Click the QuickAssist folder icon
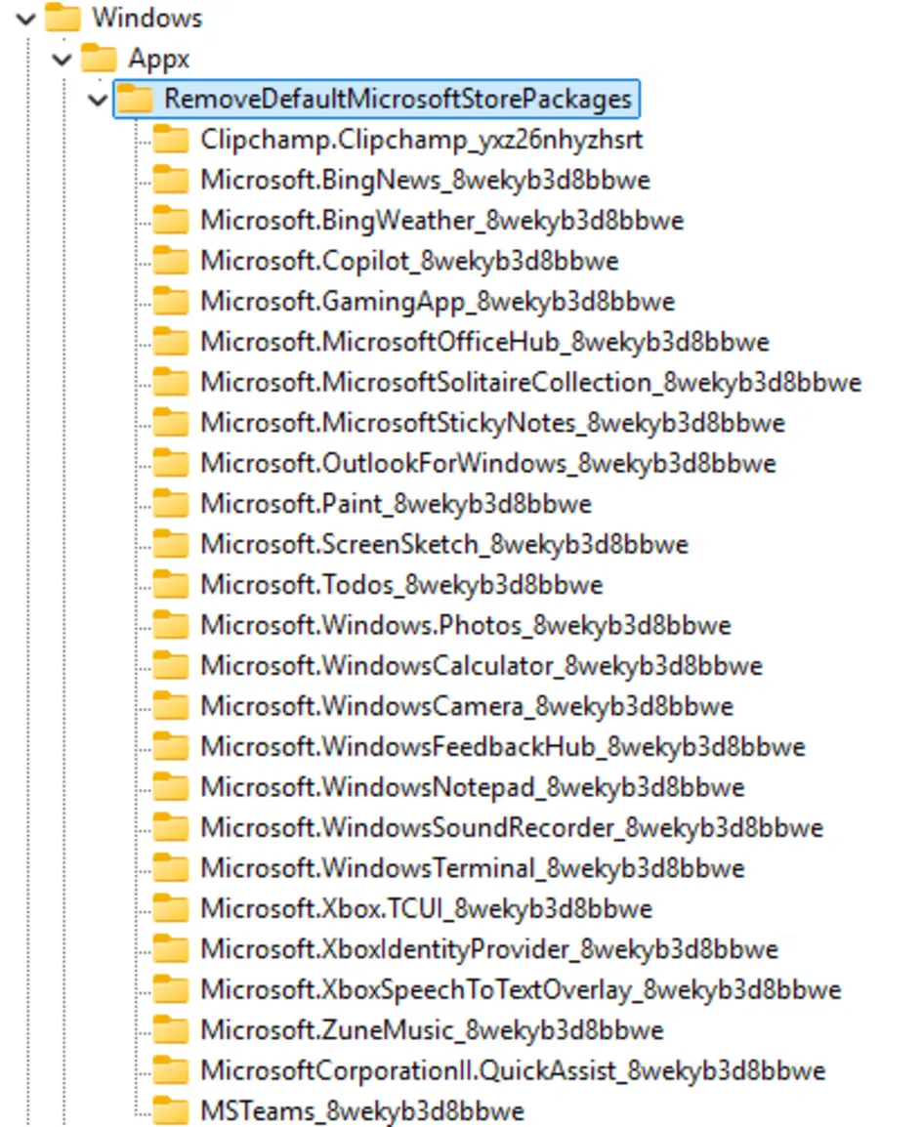The image size is (922, 1127). tap(170, 1070)
